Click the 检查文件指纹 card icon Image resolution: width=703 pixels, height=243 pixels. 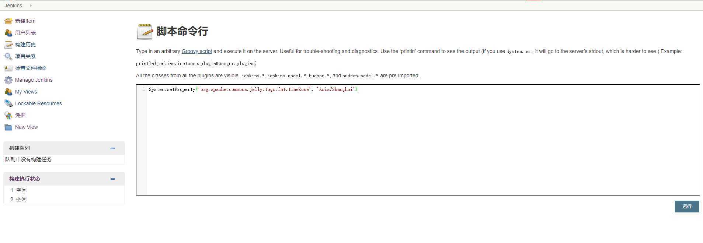(x=8, y=68)
